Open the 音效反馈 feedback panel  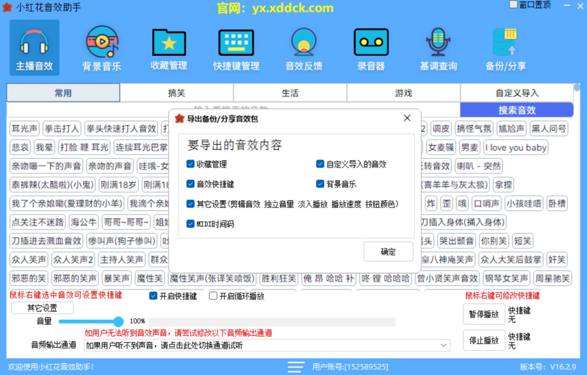pyautogui.click(x=303, y=46)
